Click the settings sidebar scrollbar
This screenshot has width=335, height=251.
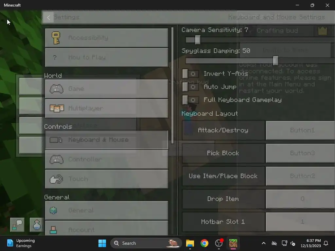(172, 85)
